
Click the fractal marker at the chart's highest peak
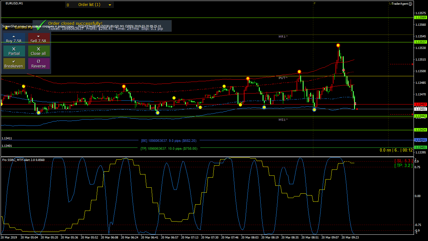338,46
